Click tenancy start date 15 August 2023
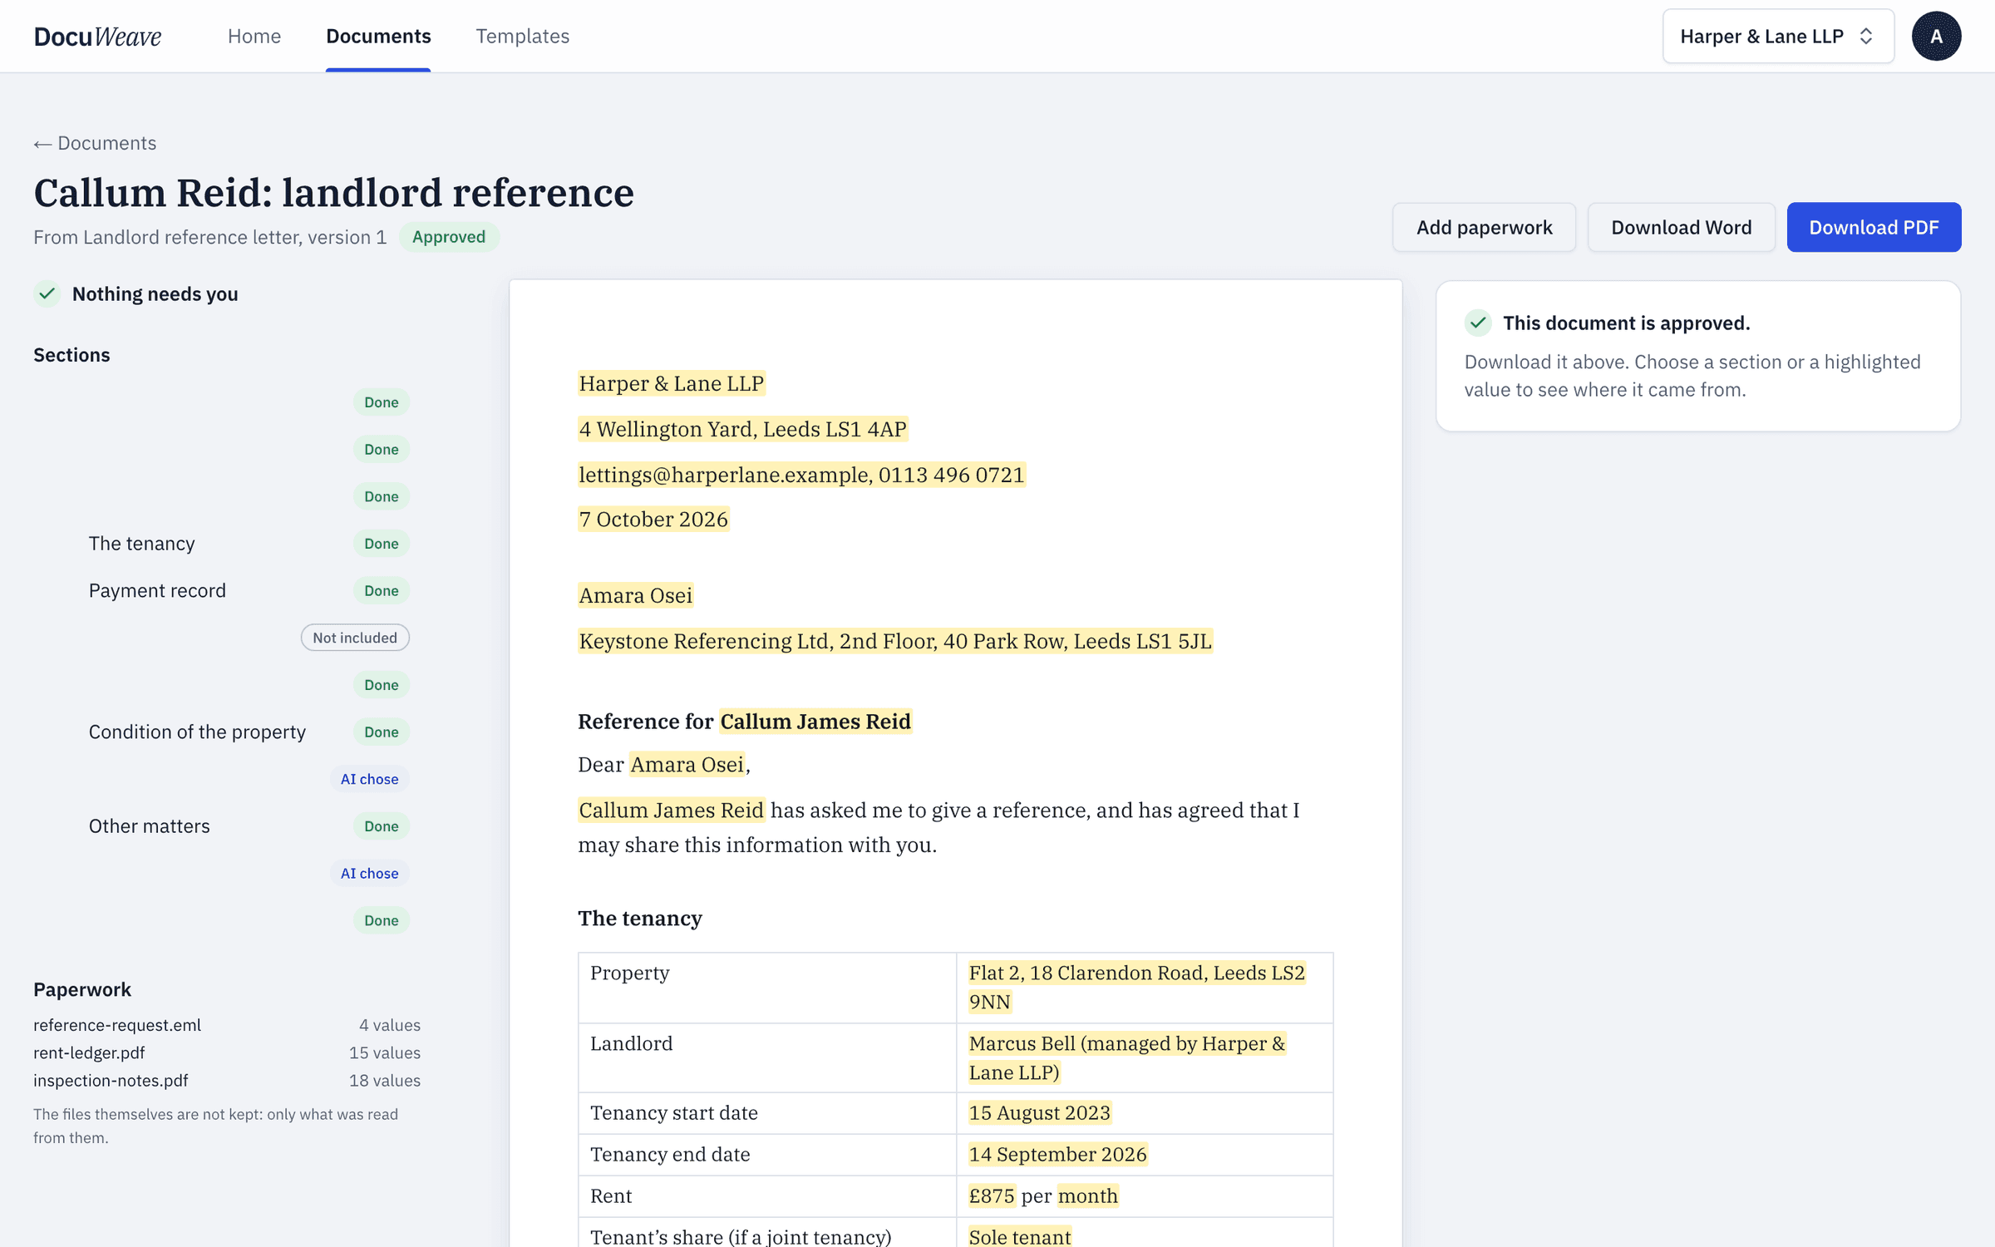The image size is (1995, 1247). [1040, 1113]
